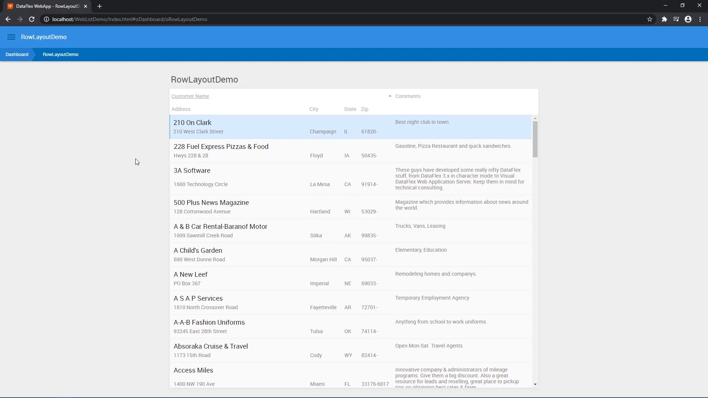Click the browser back arrow
This screenshot has height=398, width=708.
point(8,19)
